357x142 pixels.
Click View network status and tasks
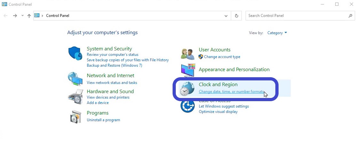click(112, 83)
